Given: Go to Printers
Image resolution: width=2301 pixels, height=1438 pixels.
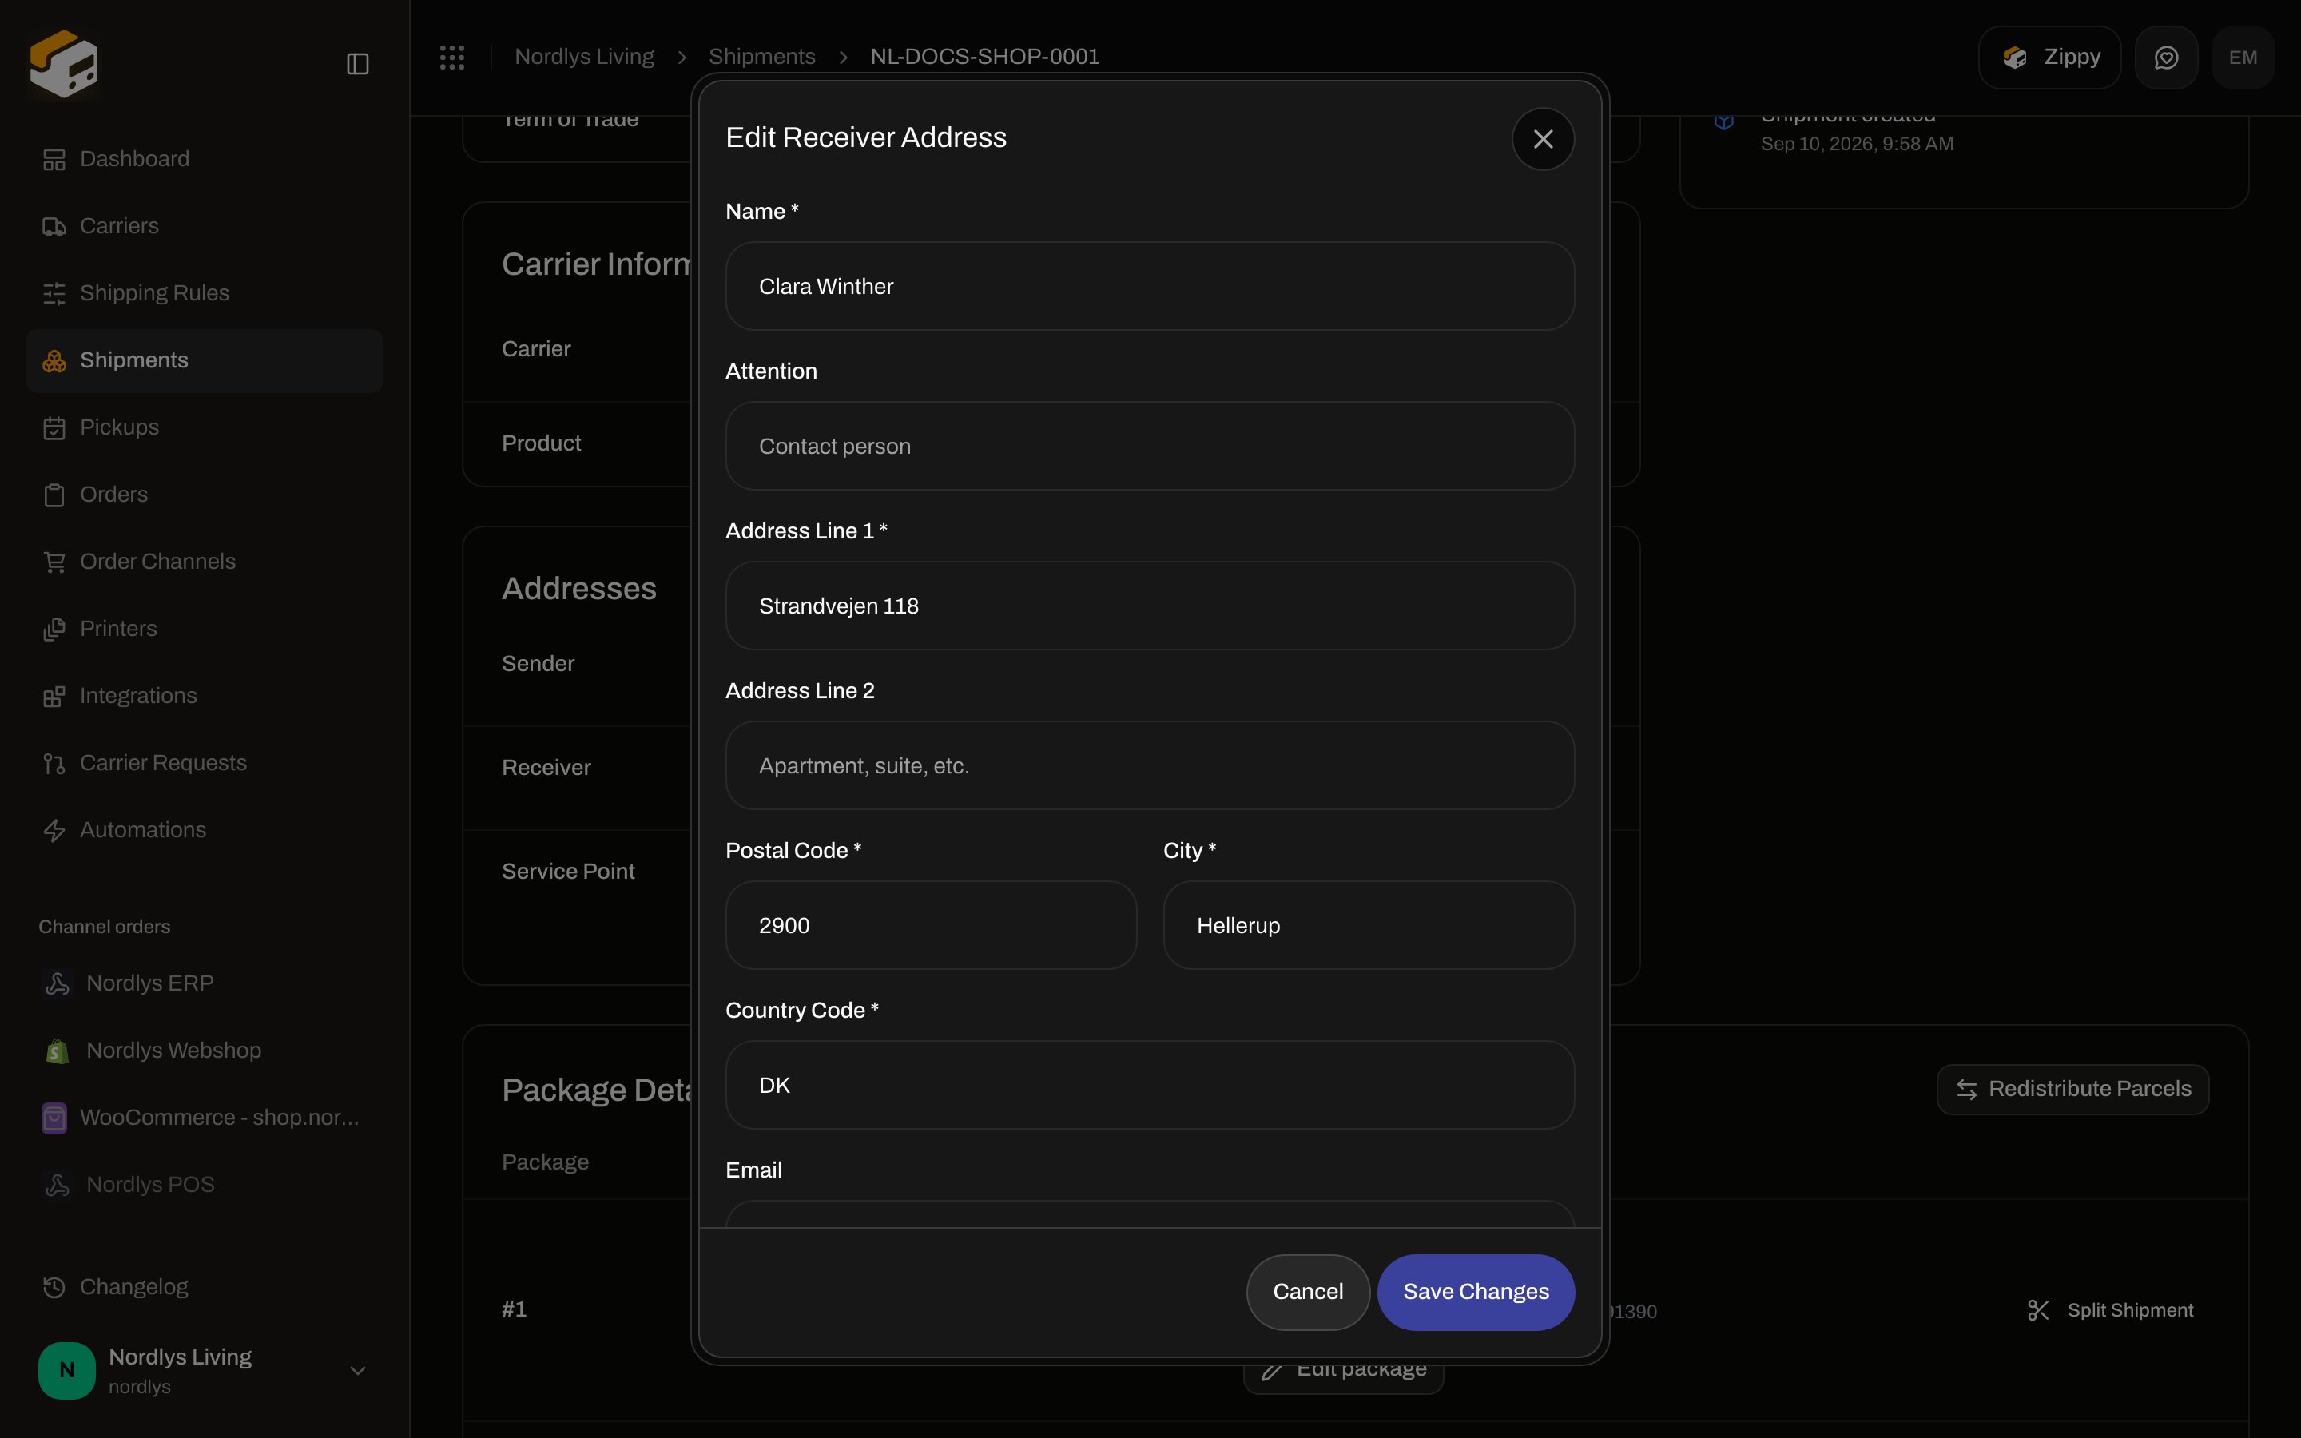Looking at the screenshot, I should point(205,629).
